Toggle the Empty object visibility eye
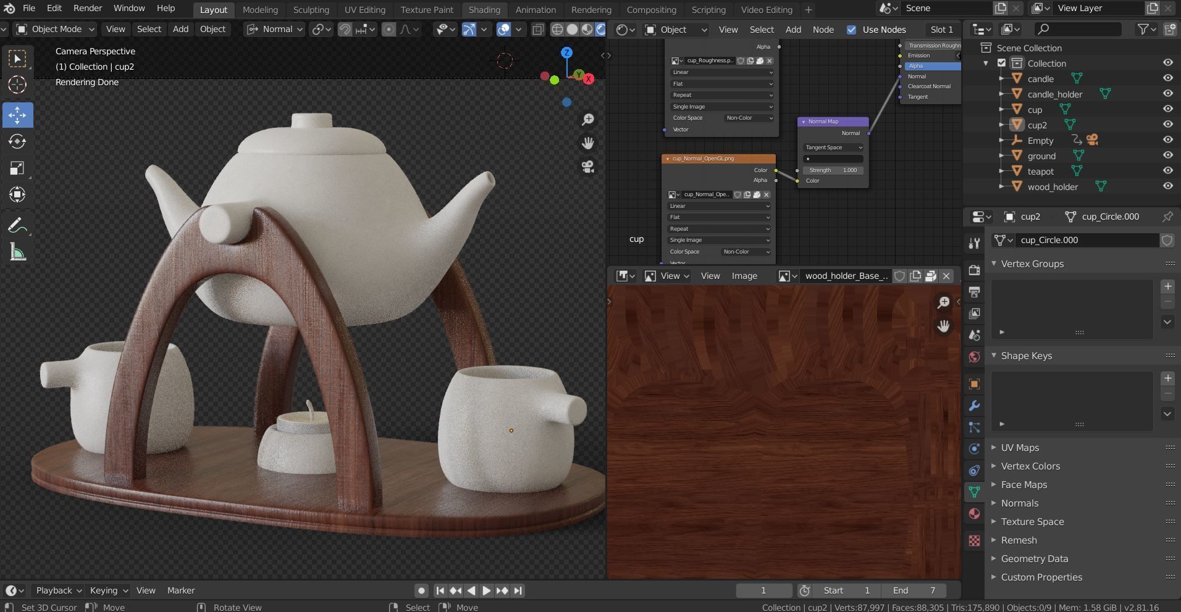Image resolution: width=1181 pixels, height=612 pixels. (1167, 140)
